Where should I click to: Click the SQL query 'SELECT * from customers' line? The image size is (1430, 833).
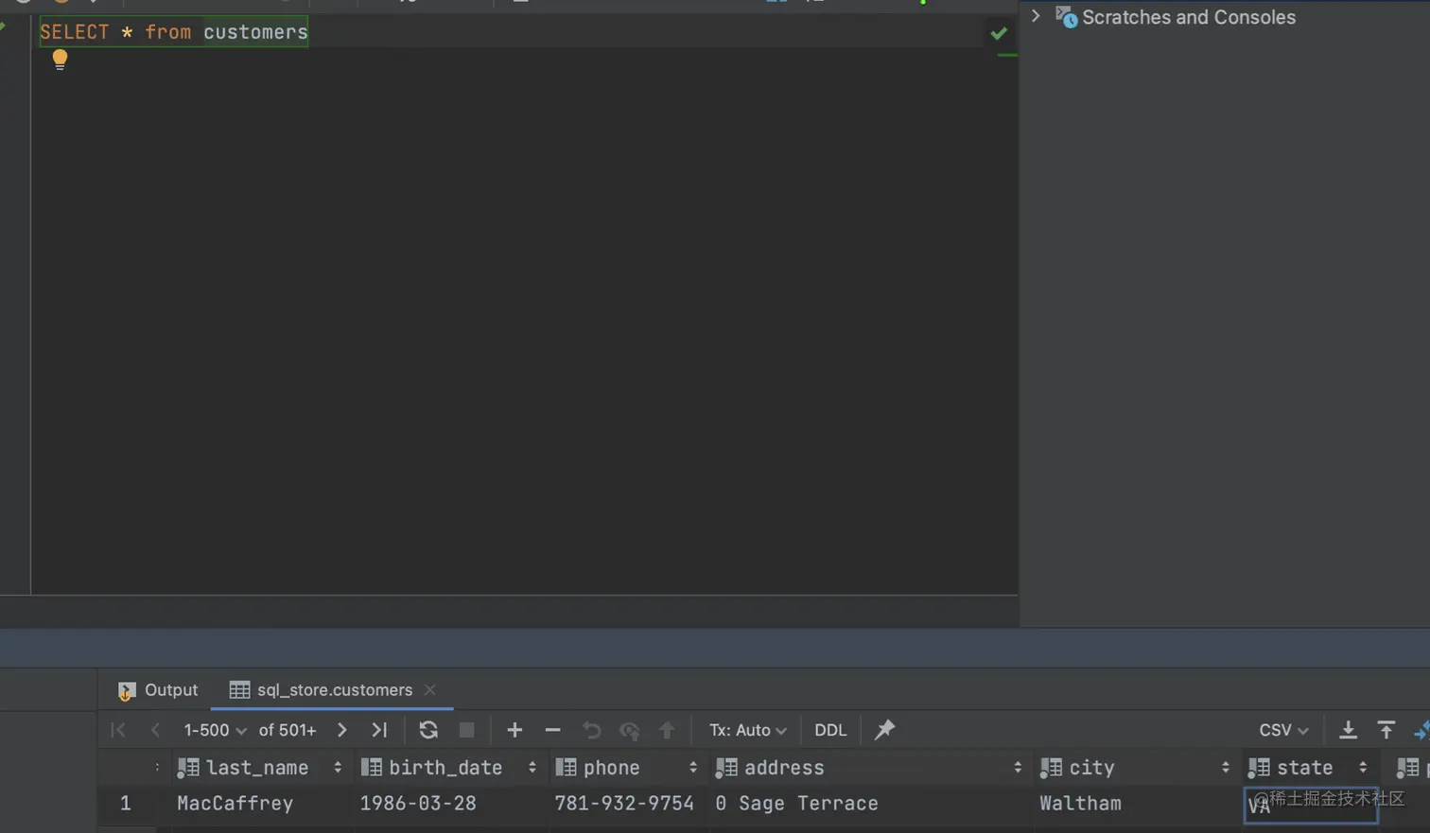[174, 32]
